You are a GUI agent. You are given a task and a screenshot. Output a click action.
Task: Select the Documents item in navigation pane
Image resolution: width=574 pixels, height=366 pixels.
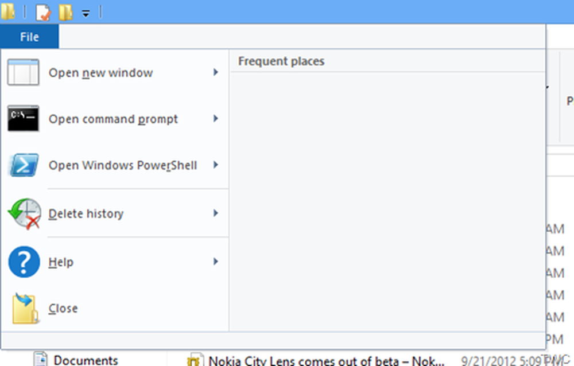pyautogui.click(x=86, y=360)
